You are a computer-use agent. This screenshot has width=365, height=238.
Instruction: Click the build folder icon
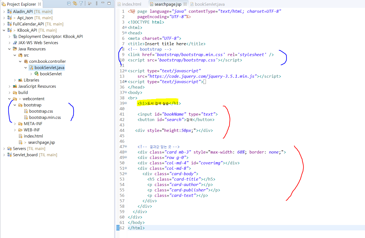[15, 93]
